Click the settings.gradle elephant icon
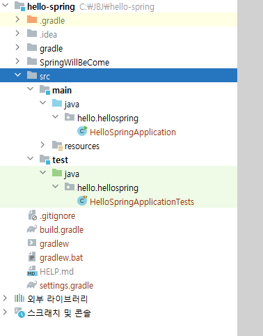 pyautogui.click(x=32, y=285)
